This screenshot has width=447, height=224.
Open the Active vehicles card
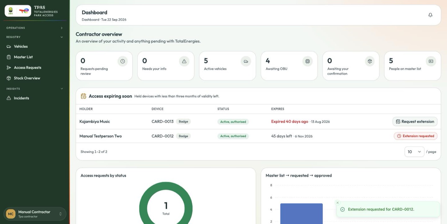pos(228,66)
